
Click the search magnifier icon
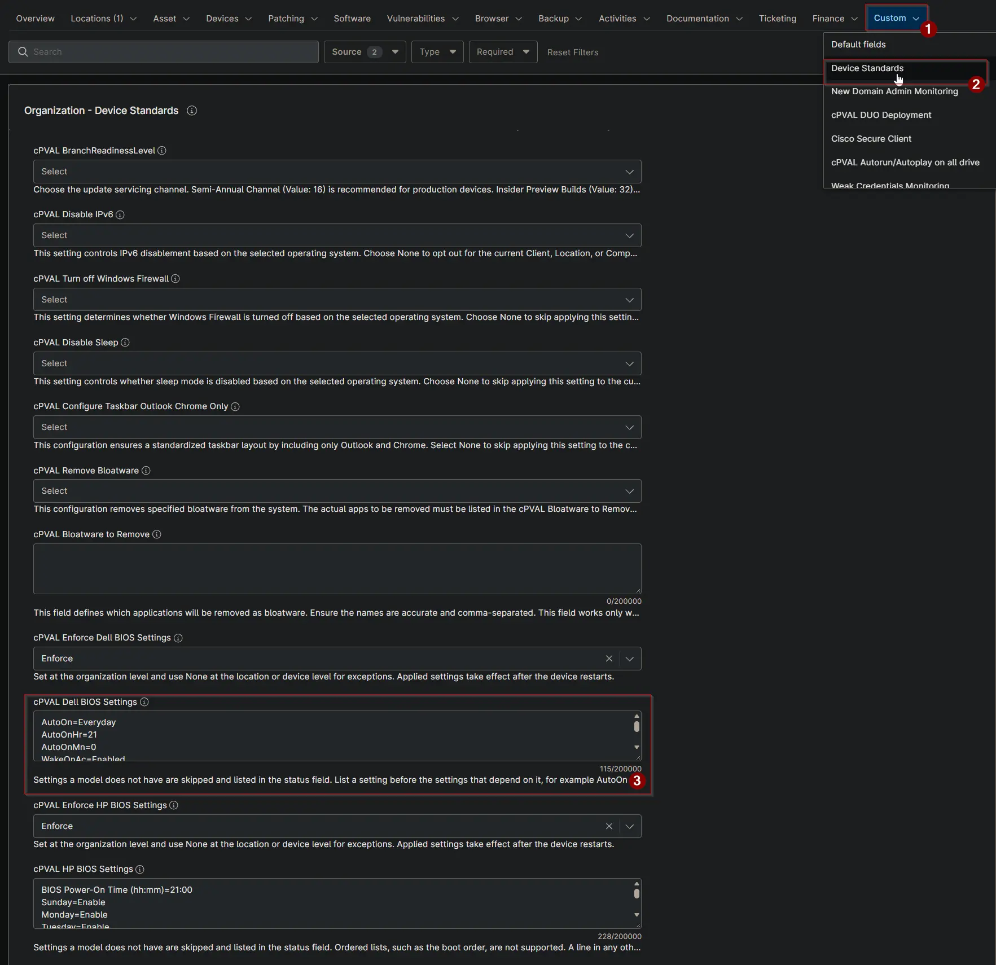coord(23,52)
